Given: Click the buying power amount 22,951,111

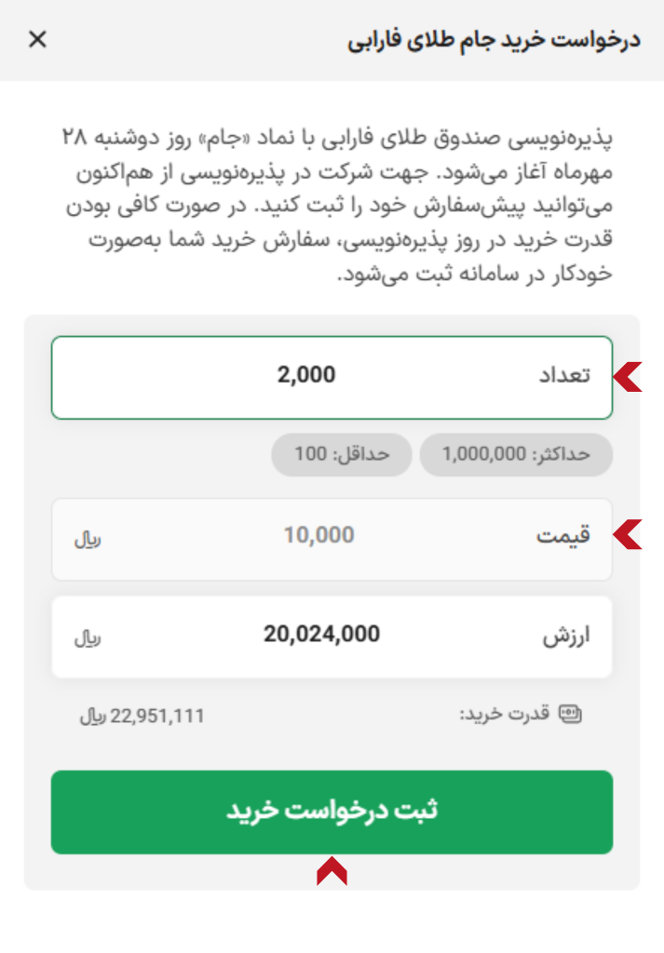Looking at the screenshot, I should (x=156, y=717).
